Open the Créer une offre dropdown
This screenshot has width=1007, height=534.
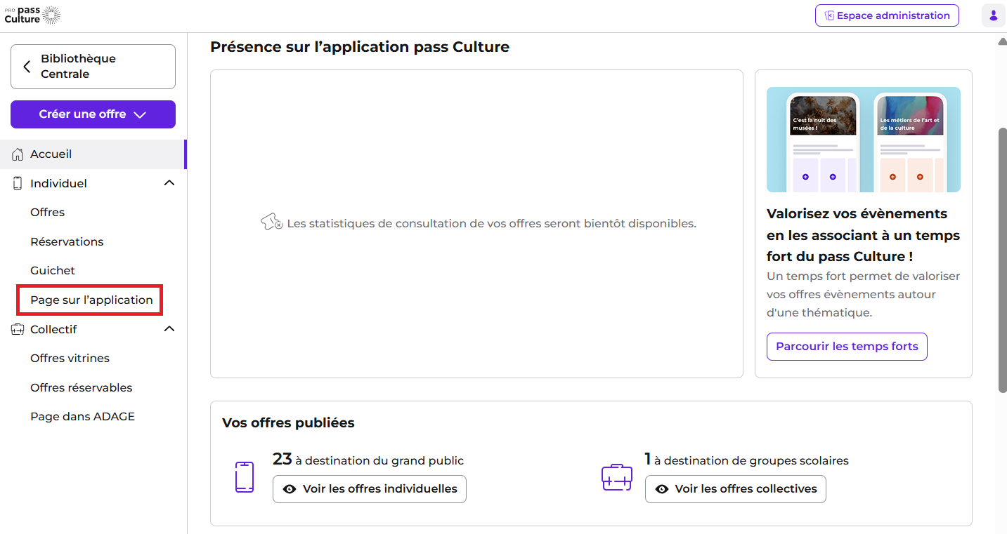pyautogui.click(x=93, y=114)
